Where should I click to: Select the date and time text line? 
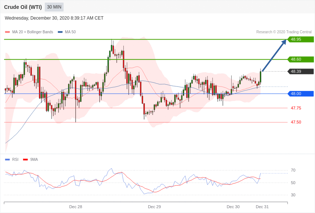click(x=54, y=18)
